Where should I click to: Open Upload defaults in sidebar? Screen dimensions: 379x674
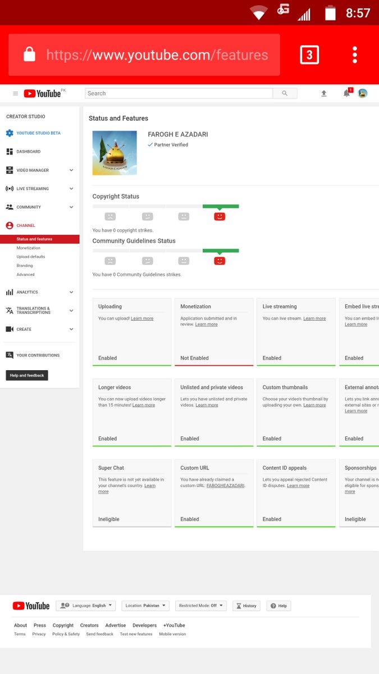point(31,257)
